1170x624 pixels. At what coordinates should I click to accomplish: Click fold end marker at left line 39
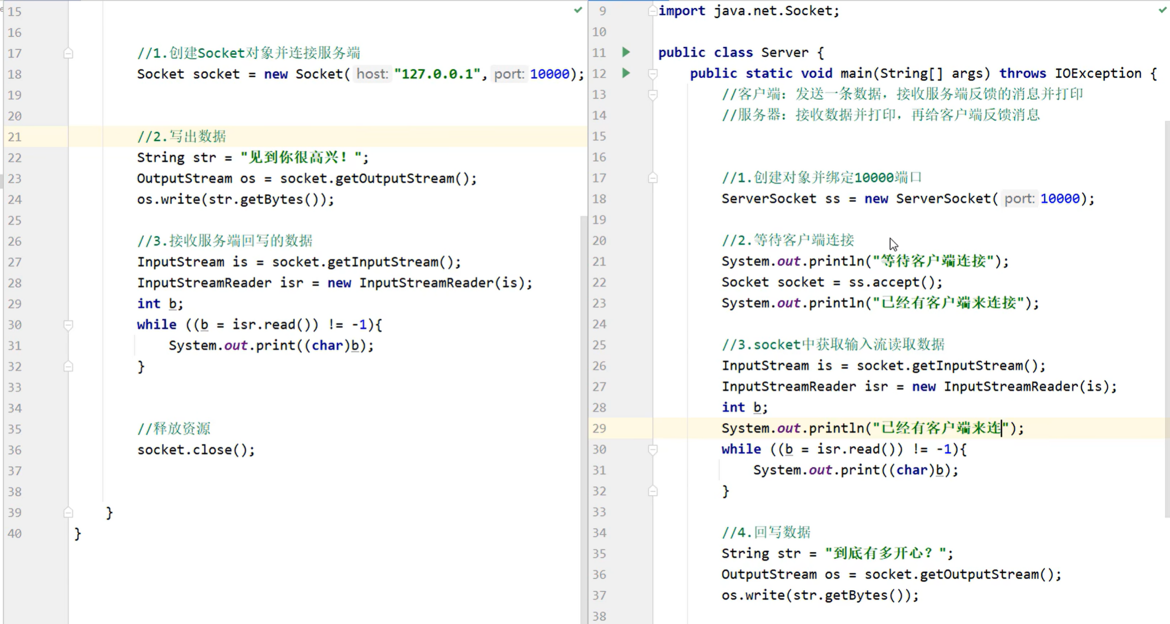(x=68, y=512)
